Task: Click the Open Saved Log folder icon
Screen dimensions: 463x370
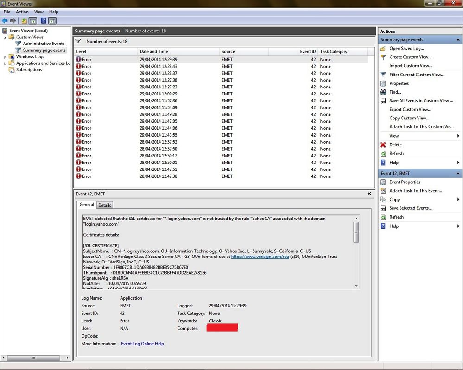Action: (x=383, y=48)
